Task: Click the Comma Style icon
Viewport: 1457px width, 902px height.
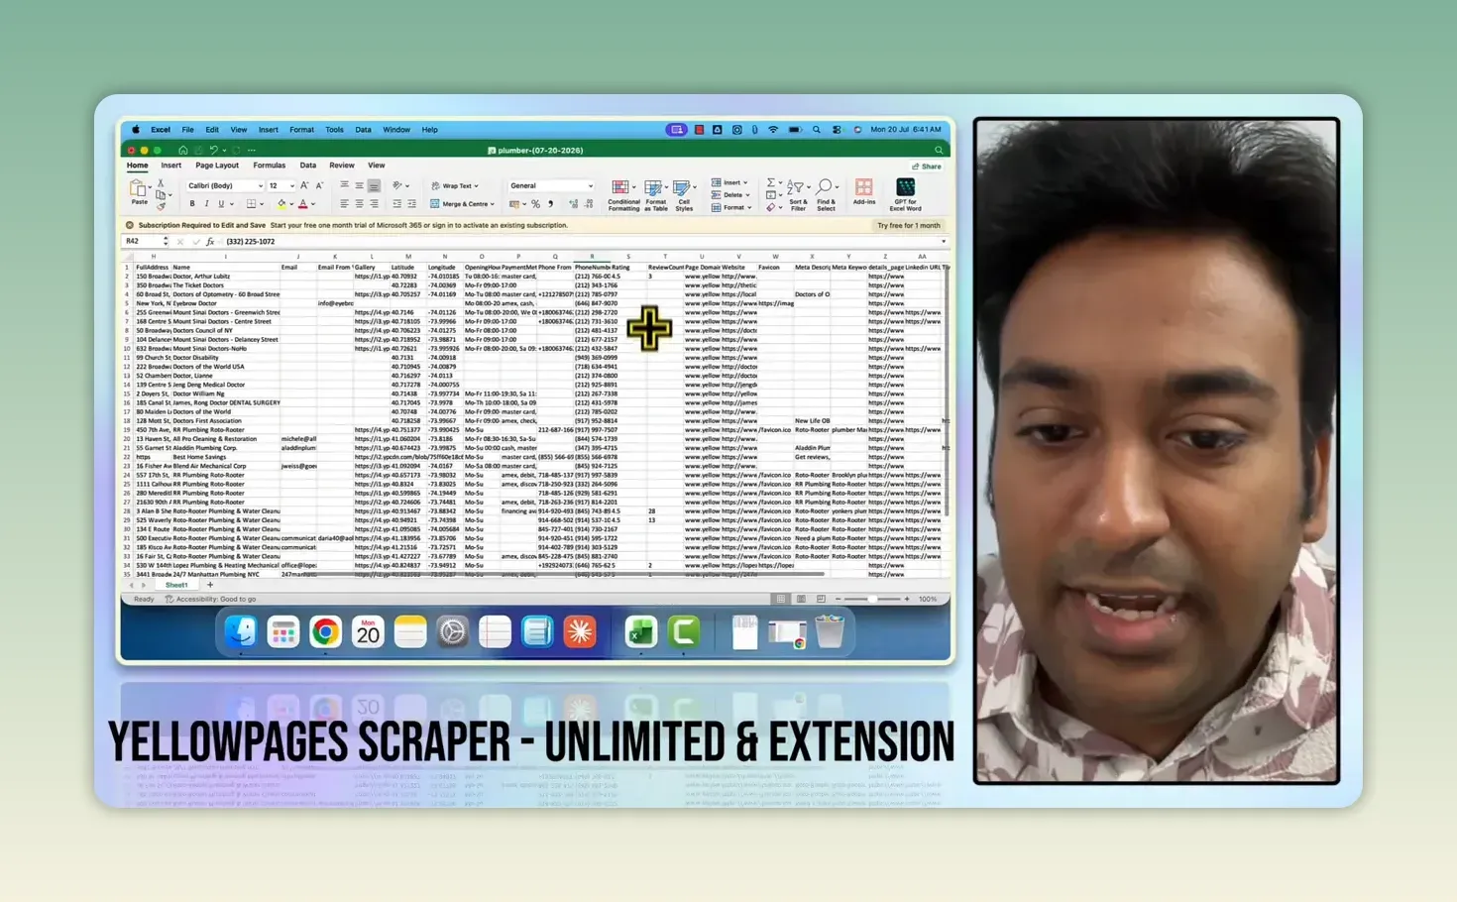Action: tap(551, 204)
